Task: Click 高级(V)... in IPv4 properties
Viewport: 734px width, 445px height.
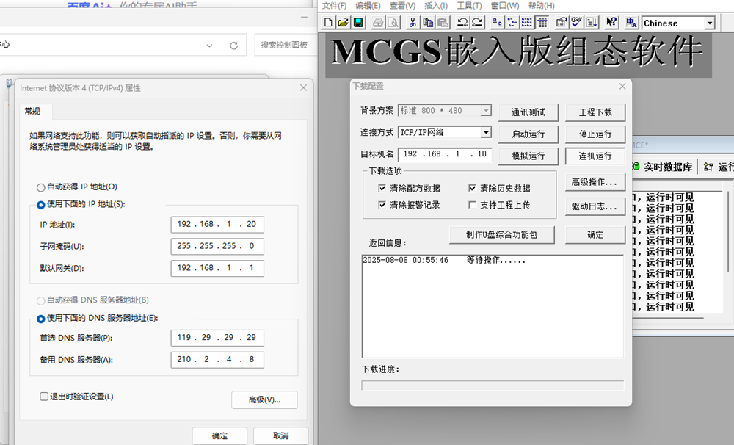Action: click(264, 399)
